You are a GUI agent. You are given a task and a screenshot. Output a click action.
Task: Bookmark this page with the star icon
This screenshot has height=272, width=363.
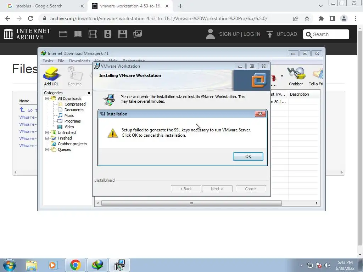(x=307, y=18)
